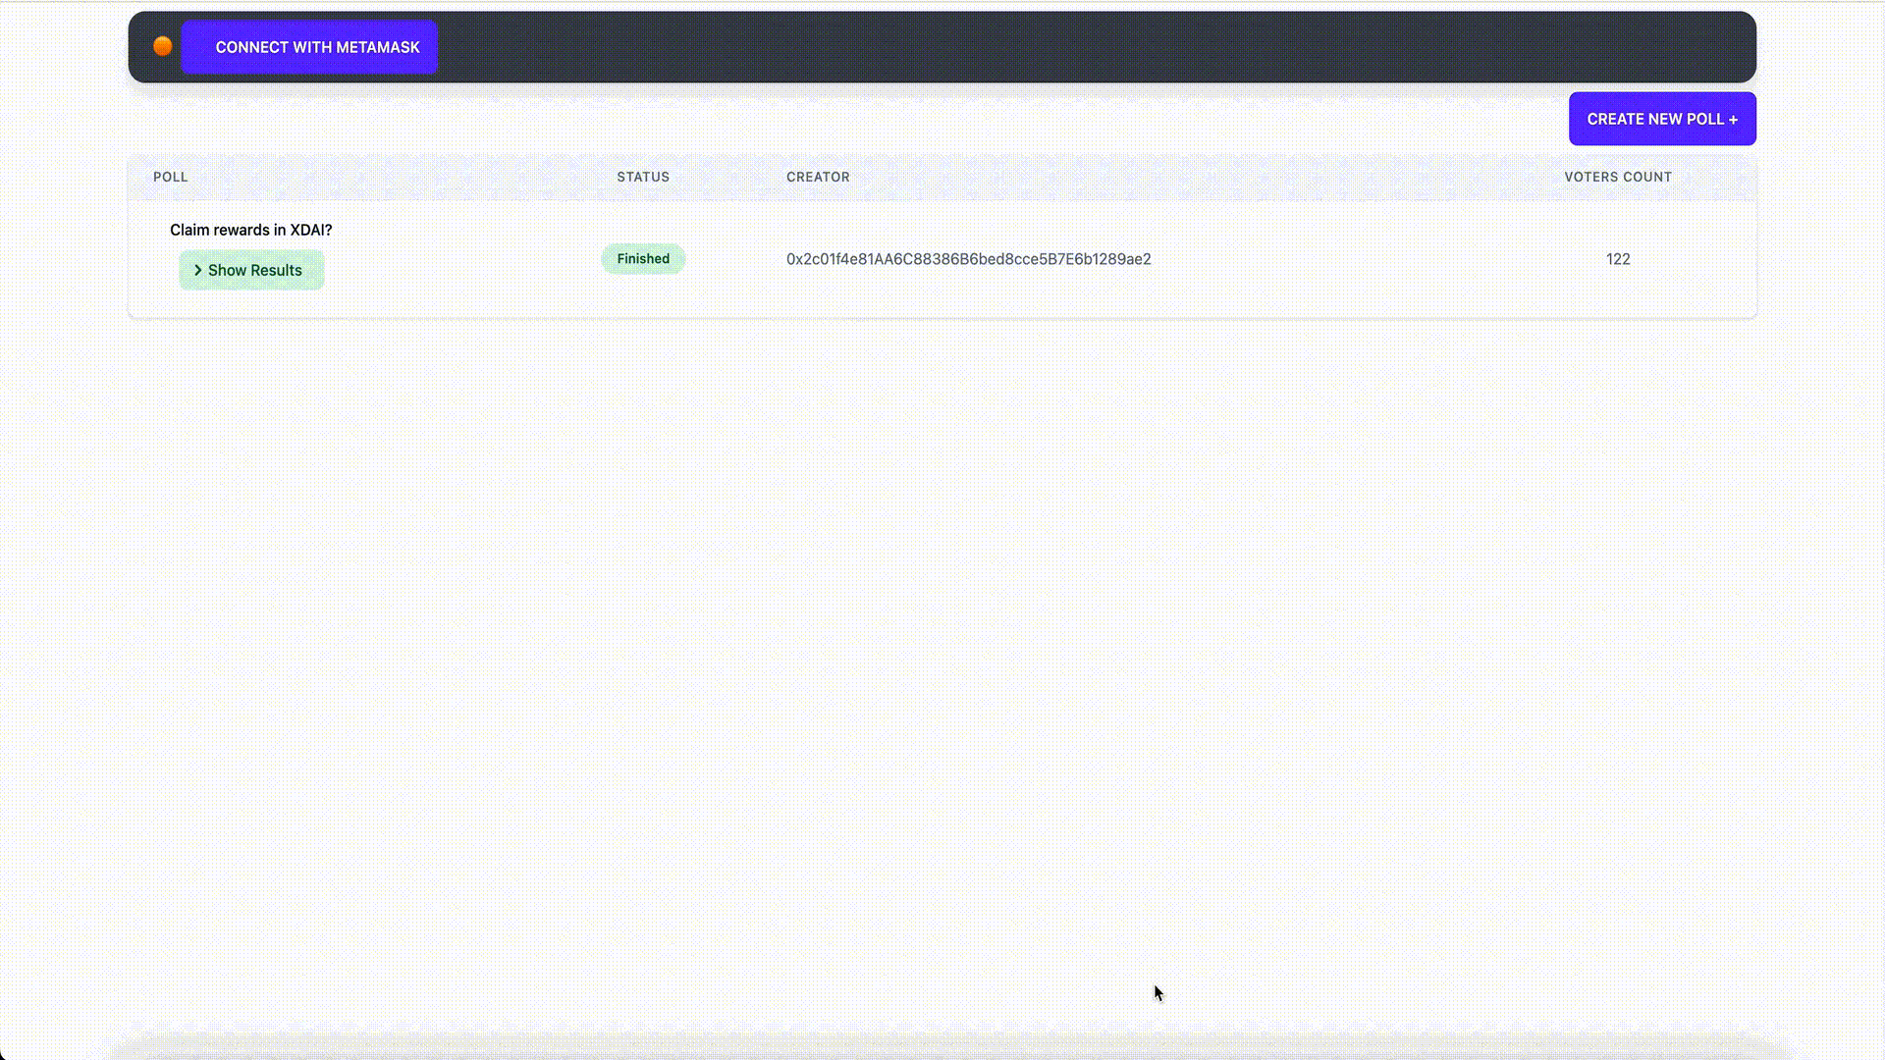Viewport: 1885px width, 1060px height.
Task: Click the creator address starting with 0x2c01f4e8
Action: pos(968,259)
